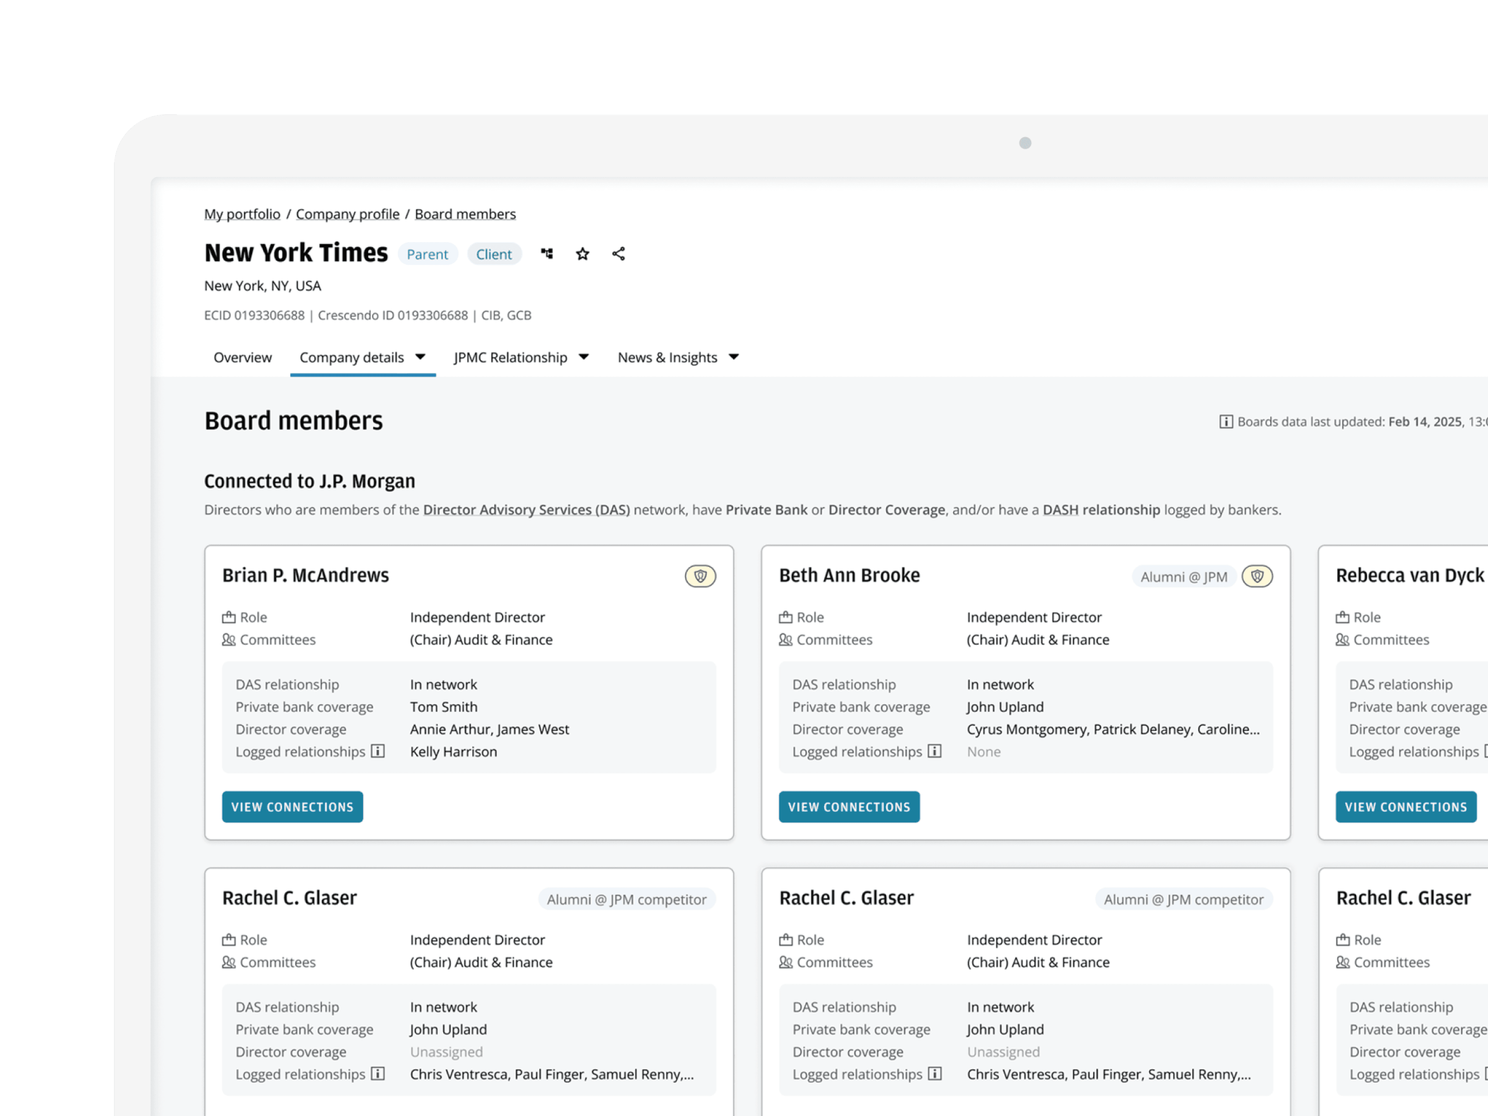Click the Board members breadcrumb link
1488x1116 pixels.
(465, 214)
